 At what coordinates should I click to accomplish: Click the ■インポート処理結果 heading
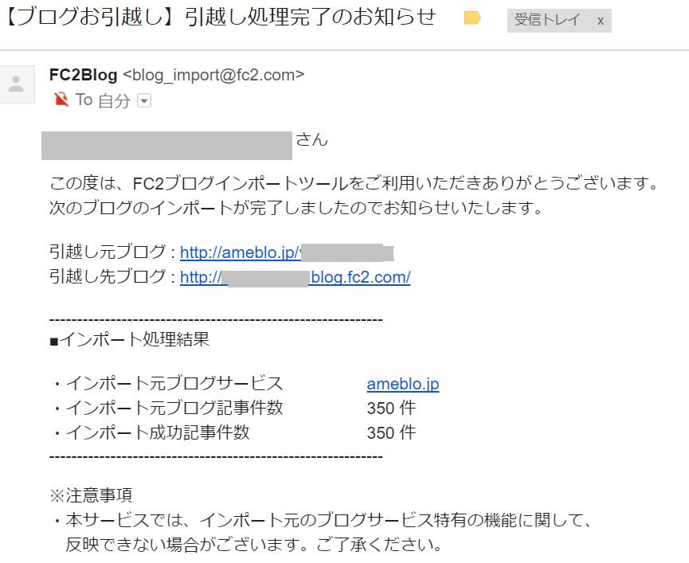click(x=129, y=340)
